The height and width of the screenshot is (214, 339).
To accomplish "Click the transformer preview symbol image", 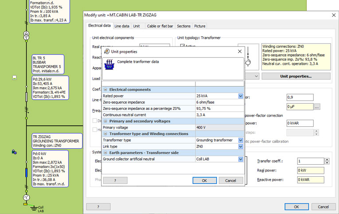I will (248, 57).
